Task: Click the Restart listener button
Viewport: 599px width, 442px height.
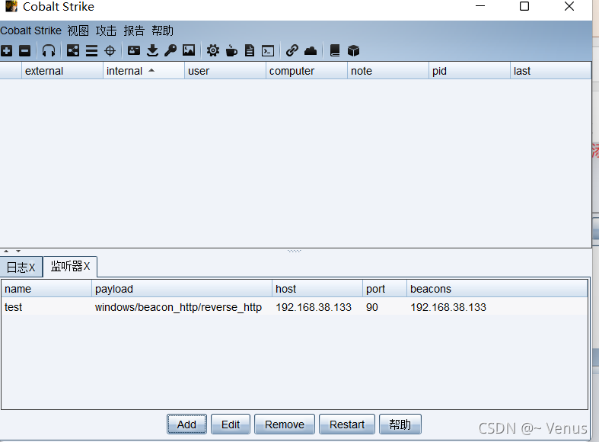Action: [x=347, y=424]
